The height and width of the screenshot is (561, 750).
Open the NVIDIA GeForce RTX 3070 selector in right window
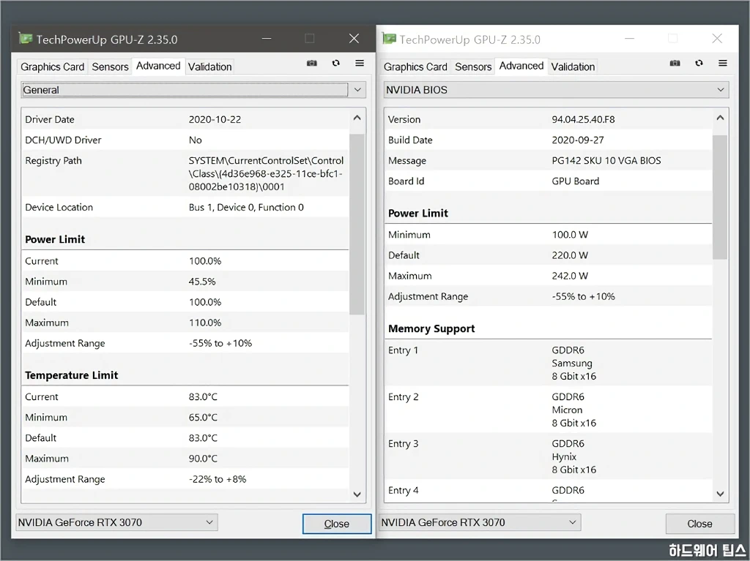(x=480, y=522)
